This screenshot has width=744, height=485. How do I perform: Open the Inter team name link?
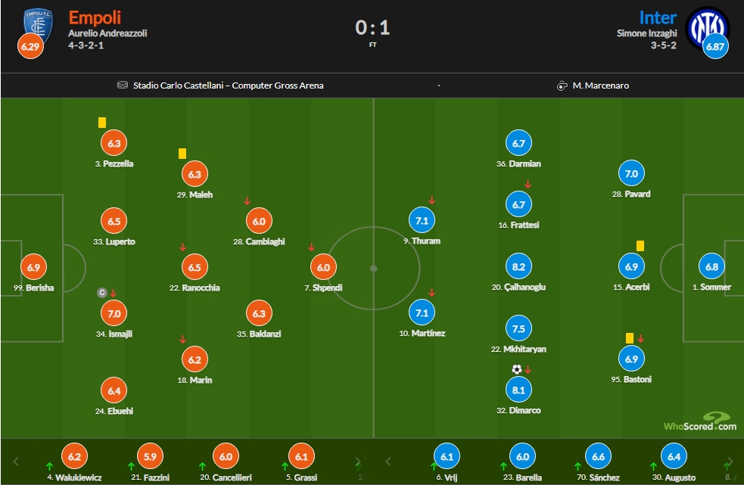click(x=658, y=17)
